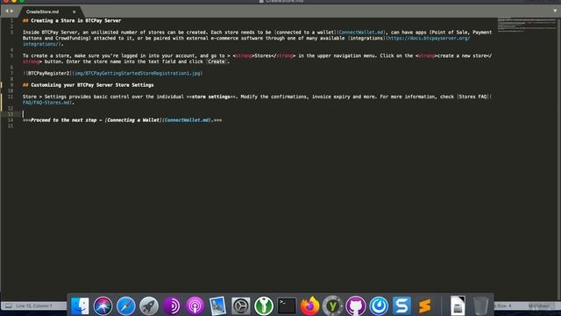Open Launchpad rocket icon in dock
This screenshot has height=316, width=561.
tap(149, 306)
